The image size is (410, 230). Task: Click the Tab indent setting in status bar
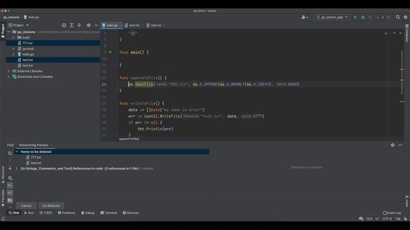click(x=398, y=218)
